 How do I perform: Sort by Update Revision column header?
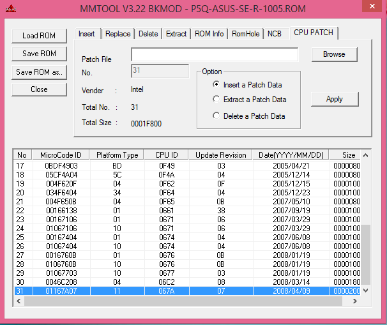[x=221, y=155]
